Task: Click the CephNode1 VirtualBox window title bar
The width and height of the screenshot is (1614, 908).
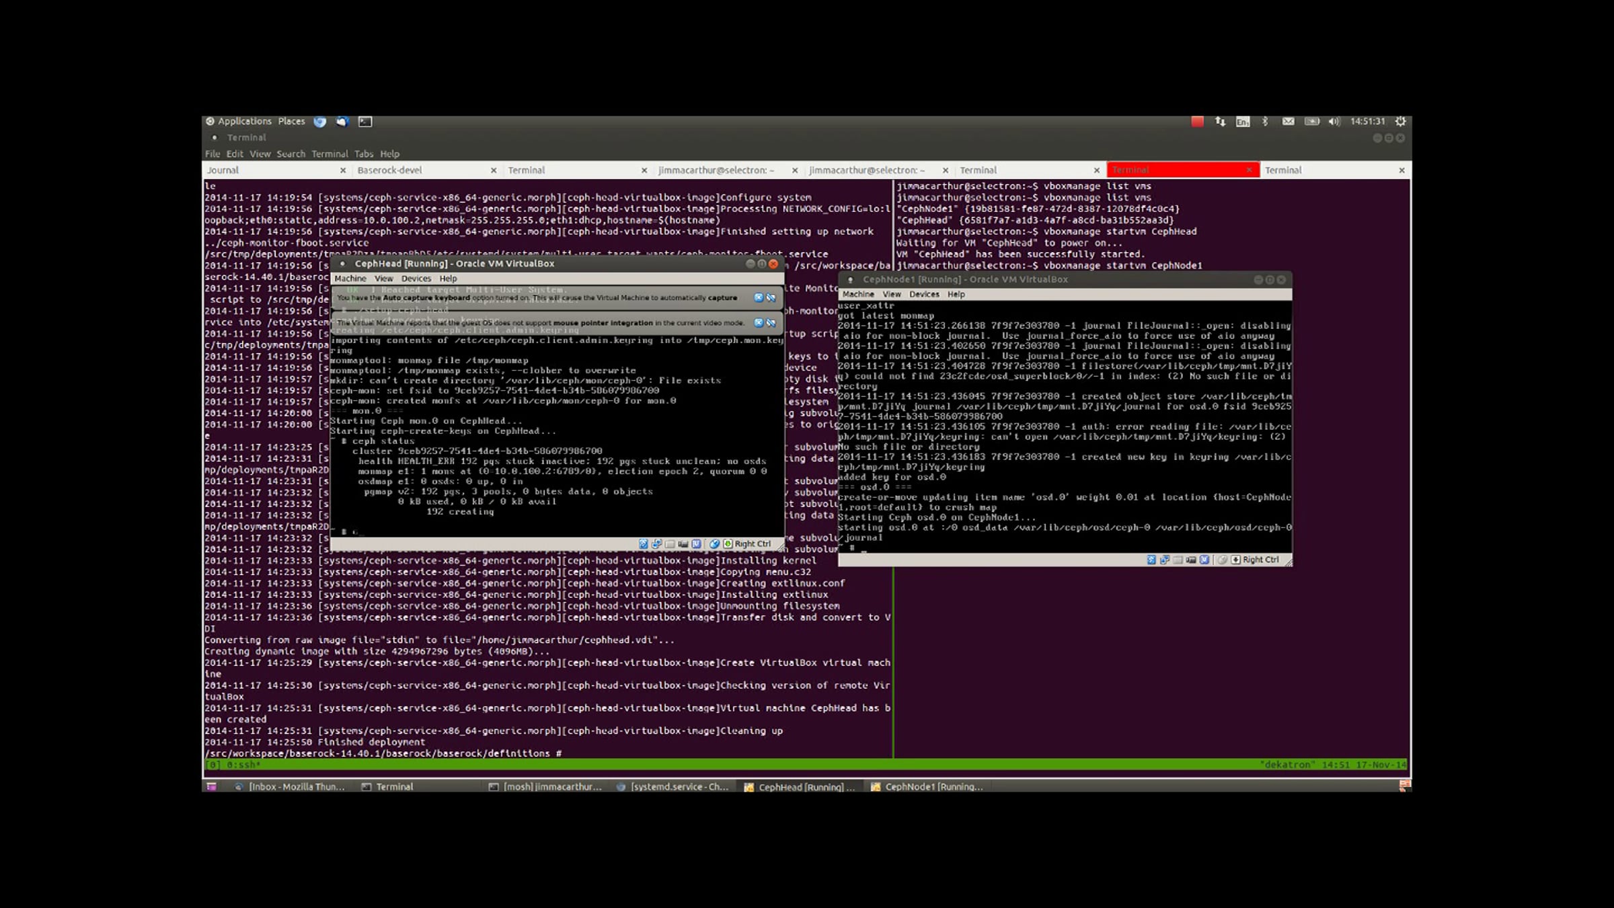Action: click(x=1065, y=280)
